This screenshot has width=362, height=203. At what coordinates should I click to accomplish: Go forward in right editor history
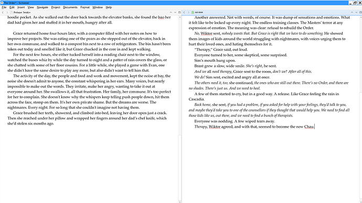coord(188,12)
